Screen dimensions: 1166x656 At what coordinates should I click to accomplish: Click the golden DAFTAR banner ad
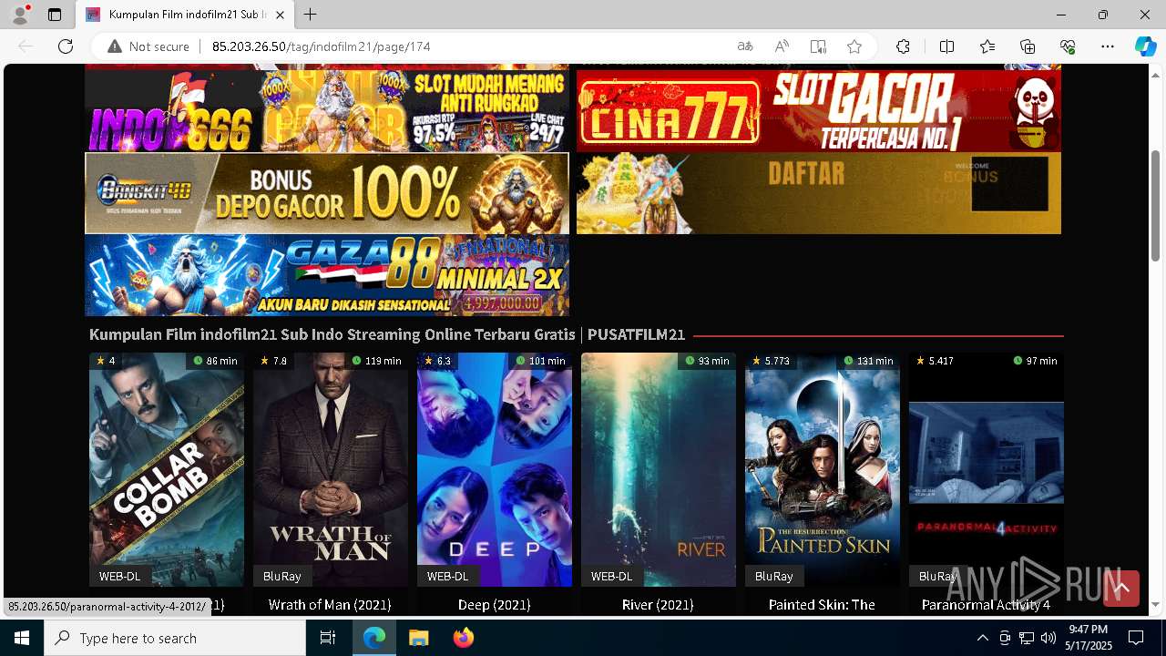819,193
